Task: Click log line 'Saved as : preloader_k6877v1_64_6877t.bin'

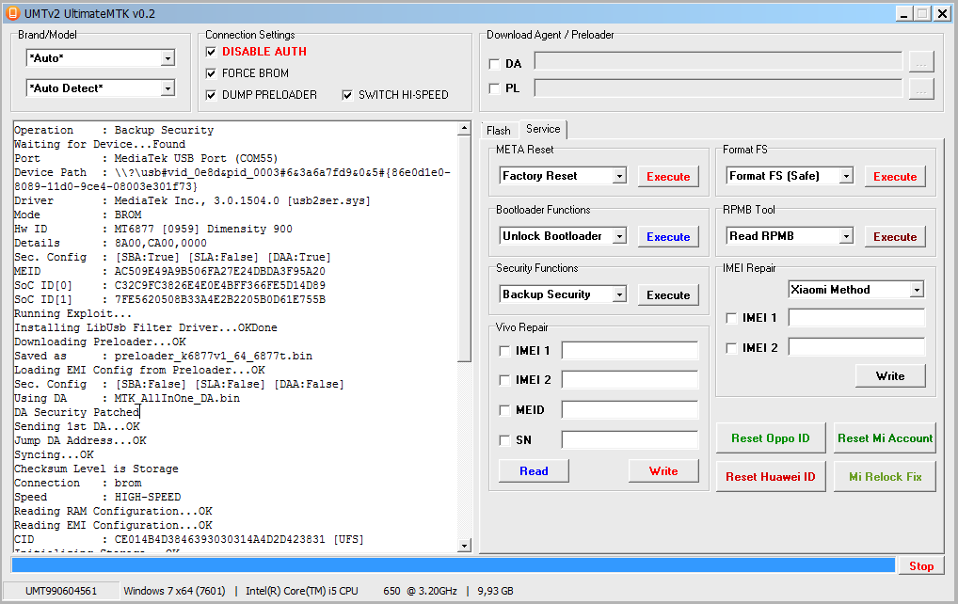Action: click(163, 356)
